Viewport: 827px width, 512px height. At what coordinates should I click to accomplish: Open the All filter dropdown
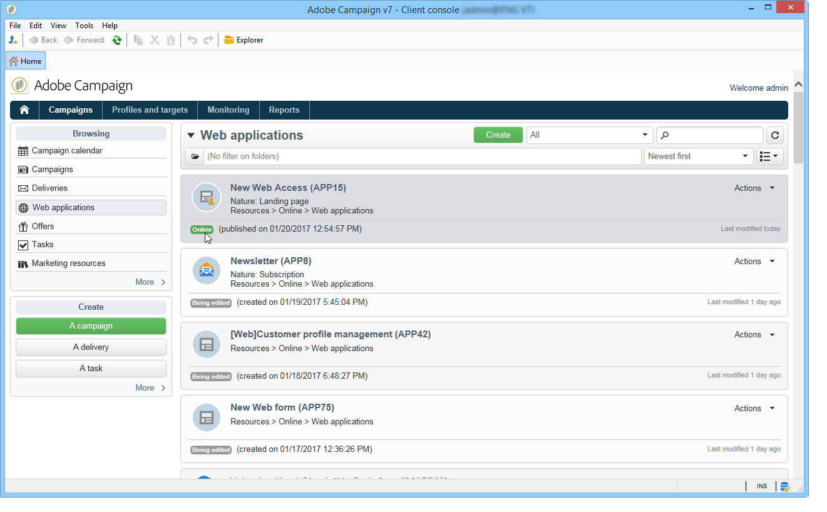[590, 135]
